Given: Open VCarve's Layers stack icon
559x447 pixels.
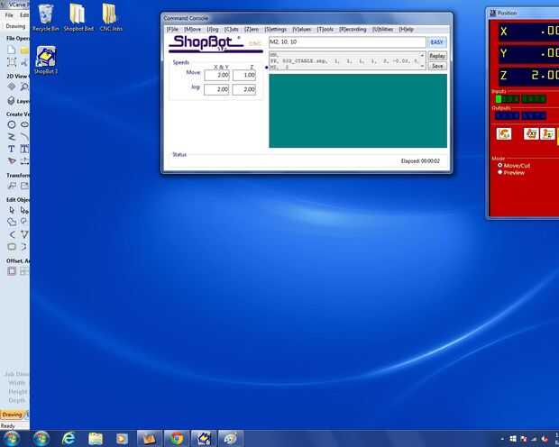Looking at the screenshot, I should pyautogui.click(x=12, y=101).
